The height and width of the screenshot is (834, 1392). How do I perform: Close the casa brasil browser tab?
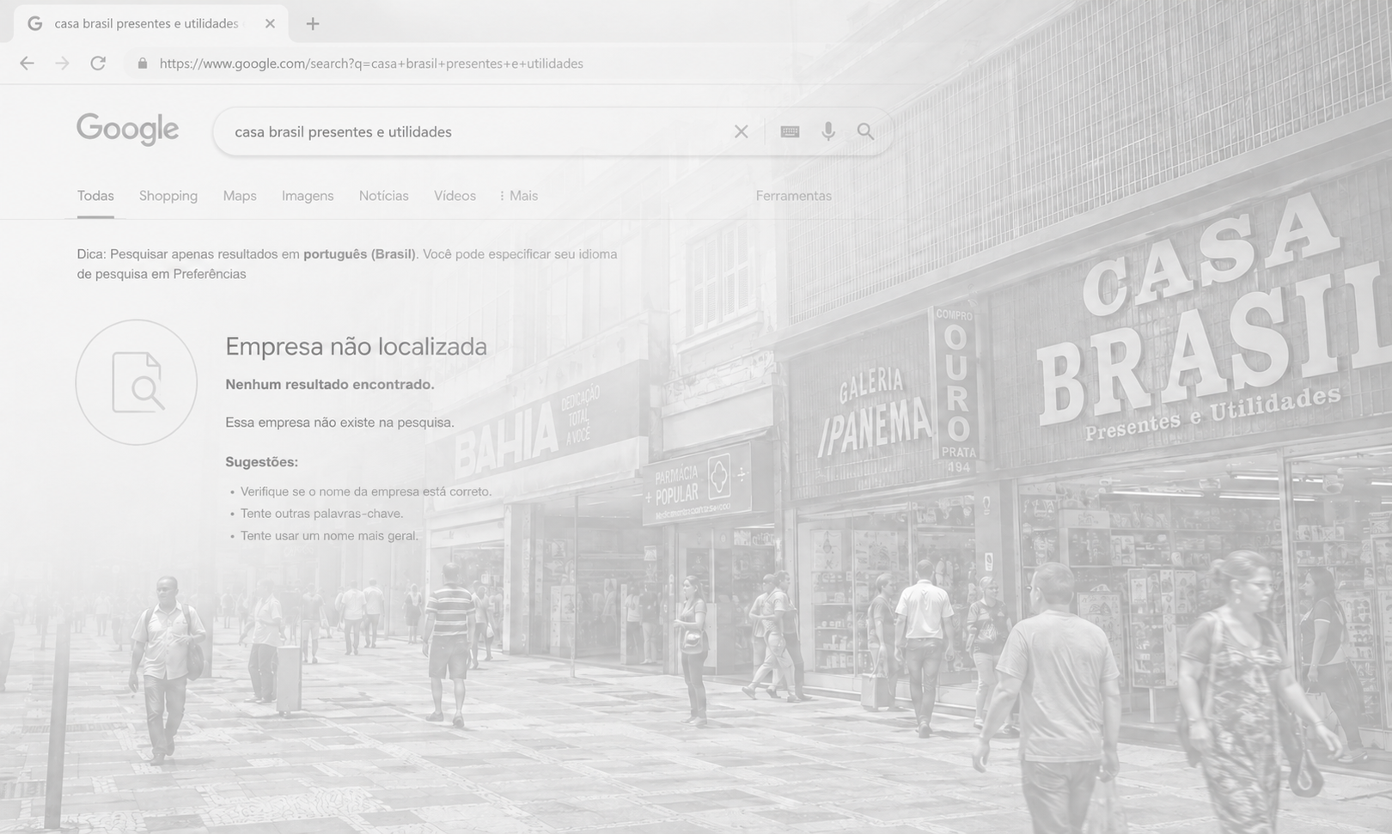tap(270, 24)
